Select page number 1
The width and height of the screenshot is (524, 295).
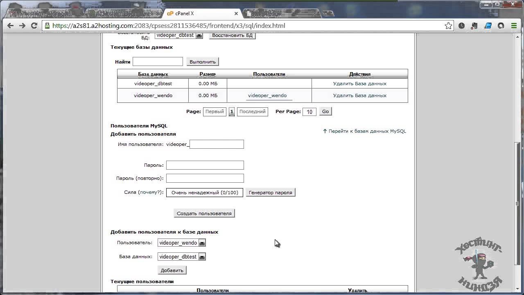pos(232,111)
